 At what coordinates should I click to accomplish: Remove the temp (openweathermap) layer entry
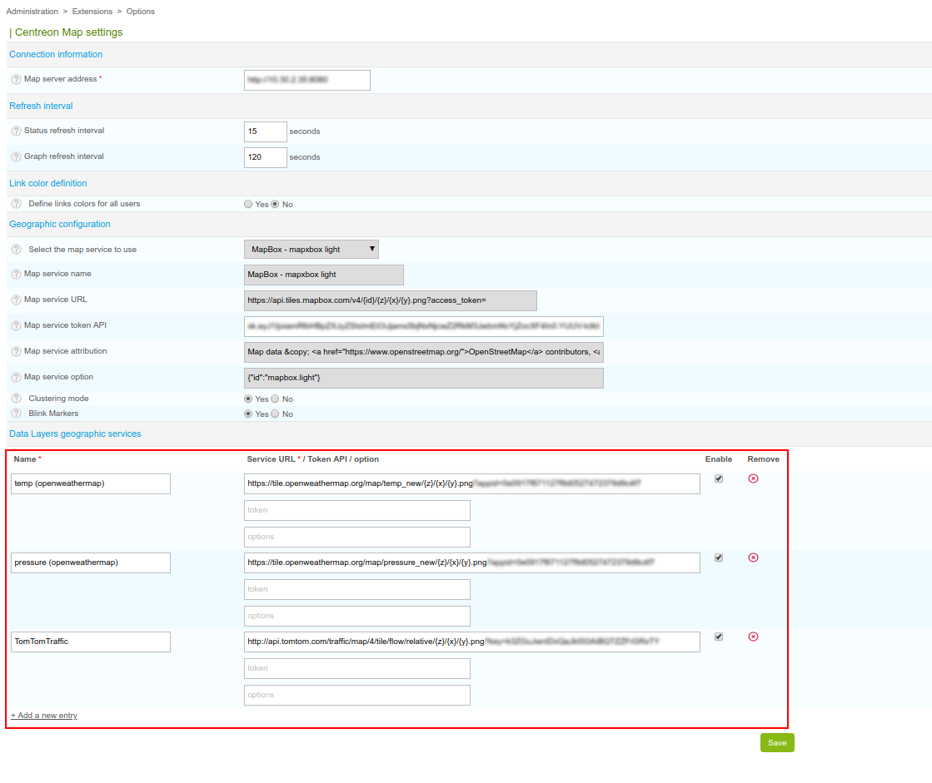(753, 478)
